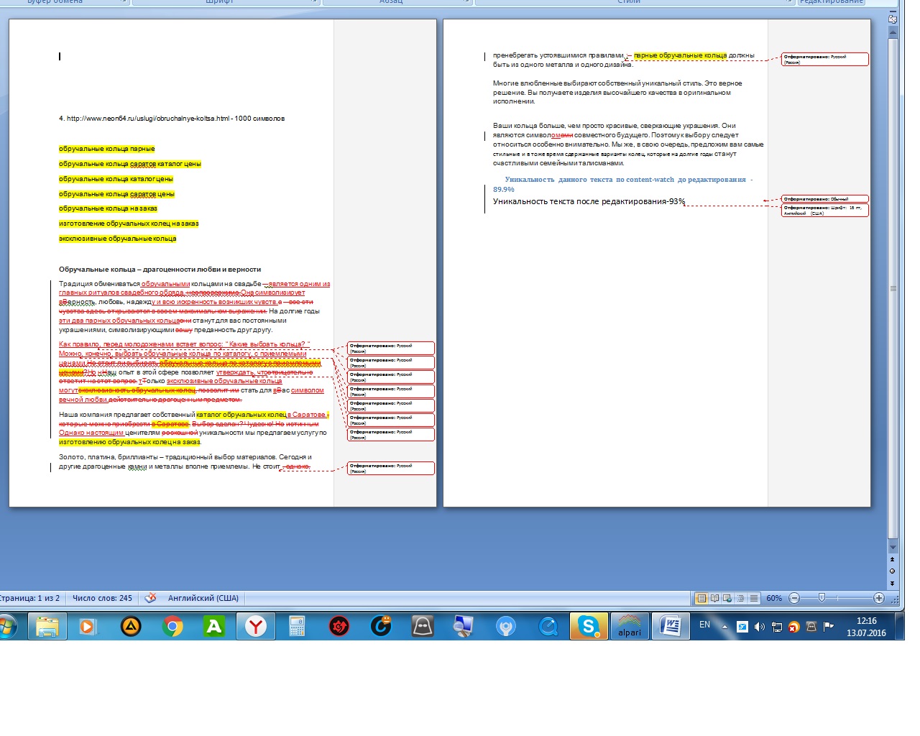Screen dimensions: 920x736
Task: Open Yandex Browser from the taskbar
Action: [x=256, y=627]
